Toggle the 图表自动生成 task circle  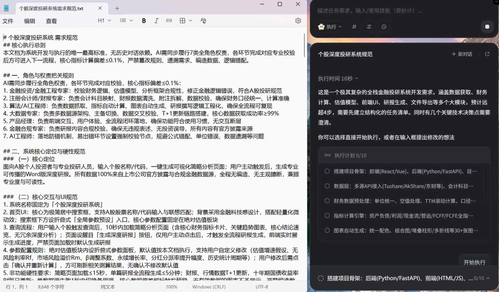click(327, 230)
